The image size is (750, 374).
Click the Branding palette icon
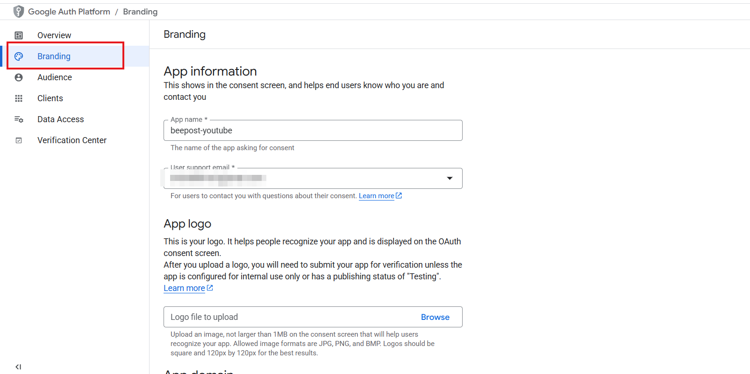[19, 56]
